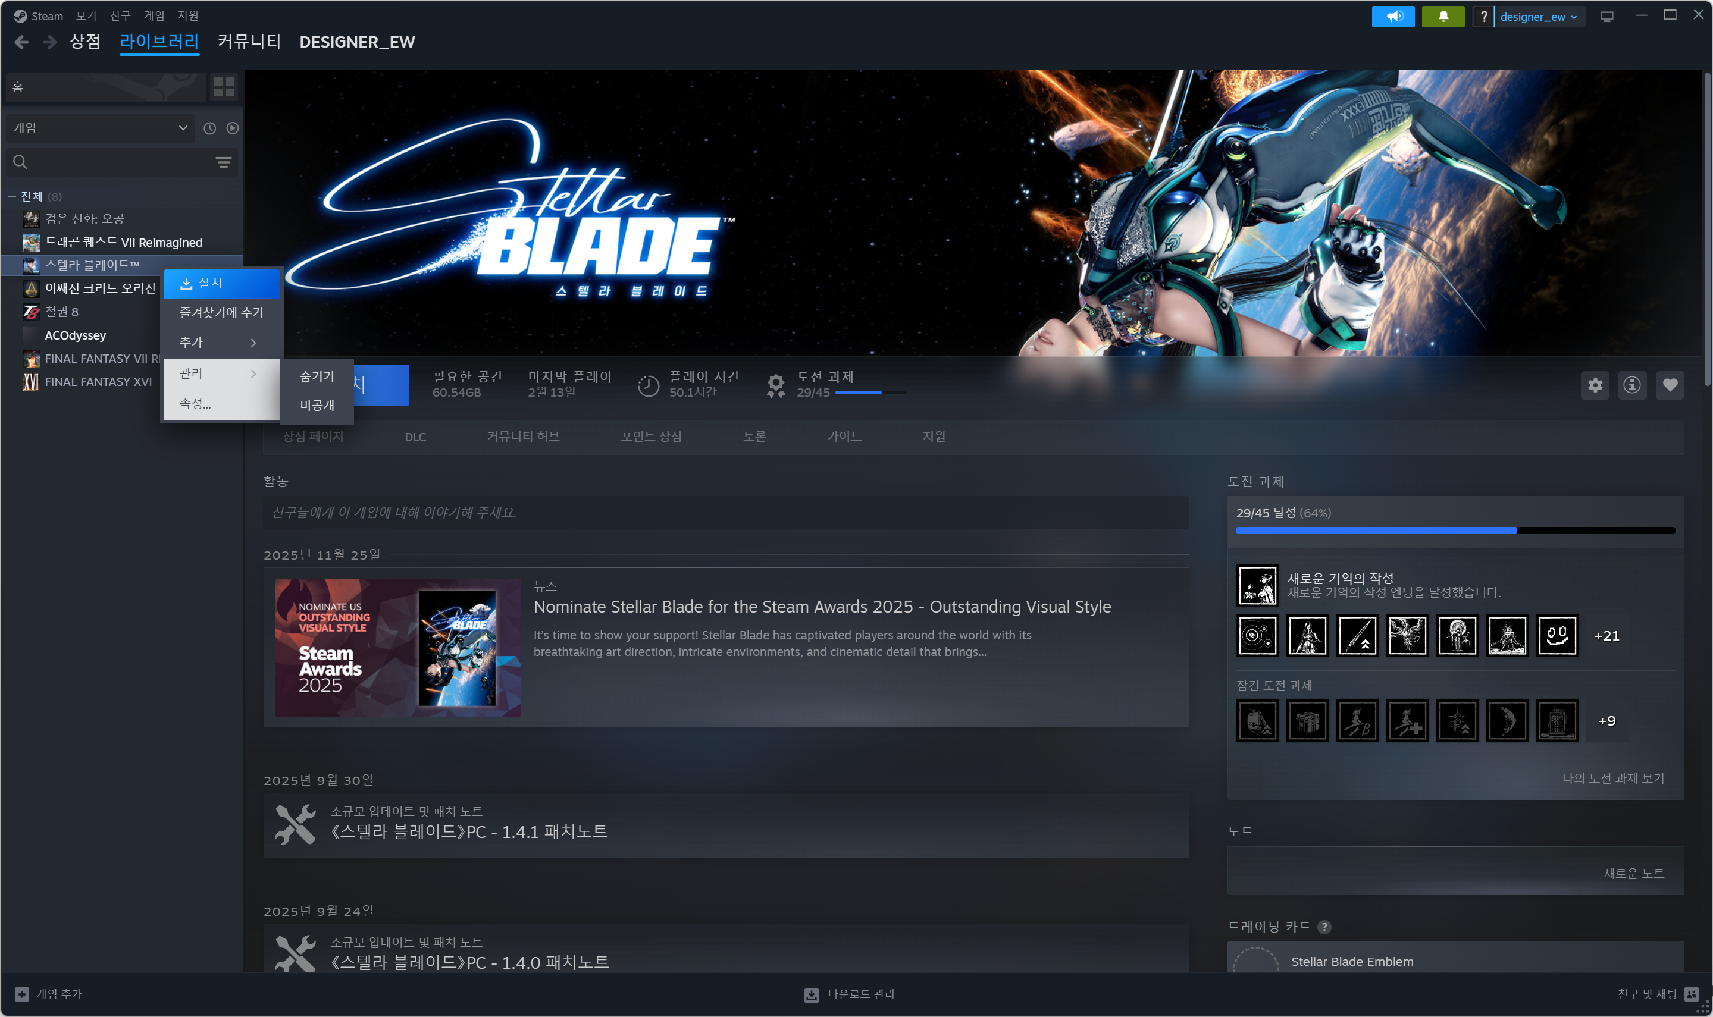Open 커뮤니티 허브 tab
Screen dimensions: 1713x1017
click(523, 437)
